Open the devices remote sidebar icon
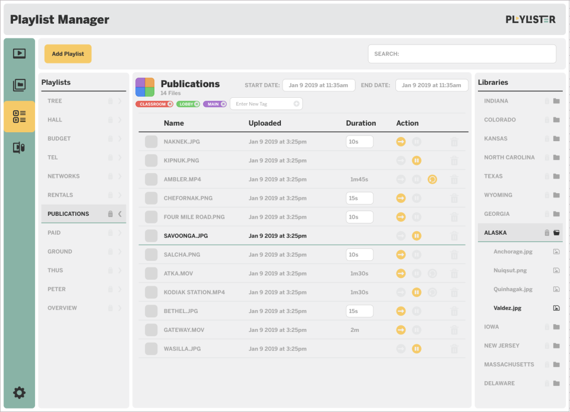Image resolution: width=570 pixels, height=412 pixels. click(x=19, y=148)
